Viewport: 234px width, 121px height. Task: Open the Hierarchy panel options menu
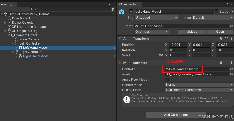(x=113, y=4)
